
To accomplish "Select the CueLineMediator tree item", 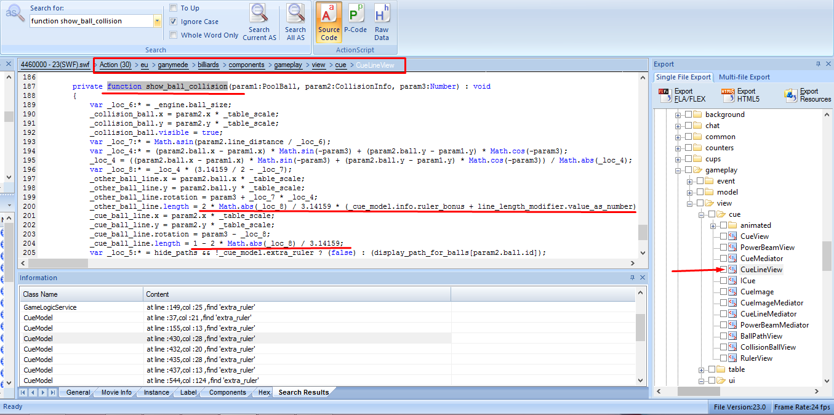I will [768, 314].
